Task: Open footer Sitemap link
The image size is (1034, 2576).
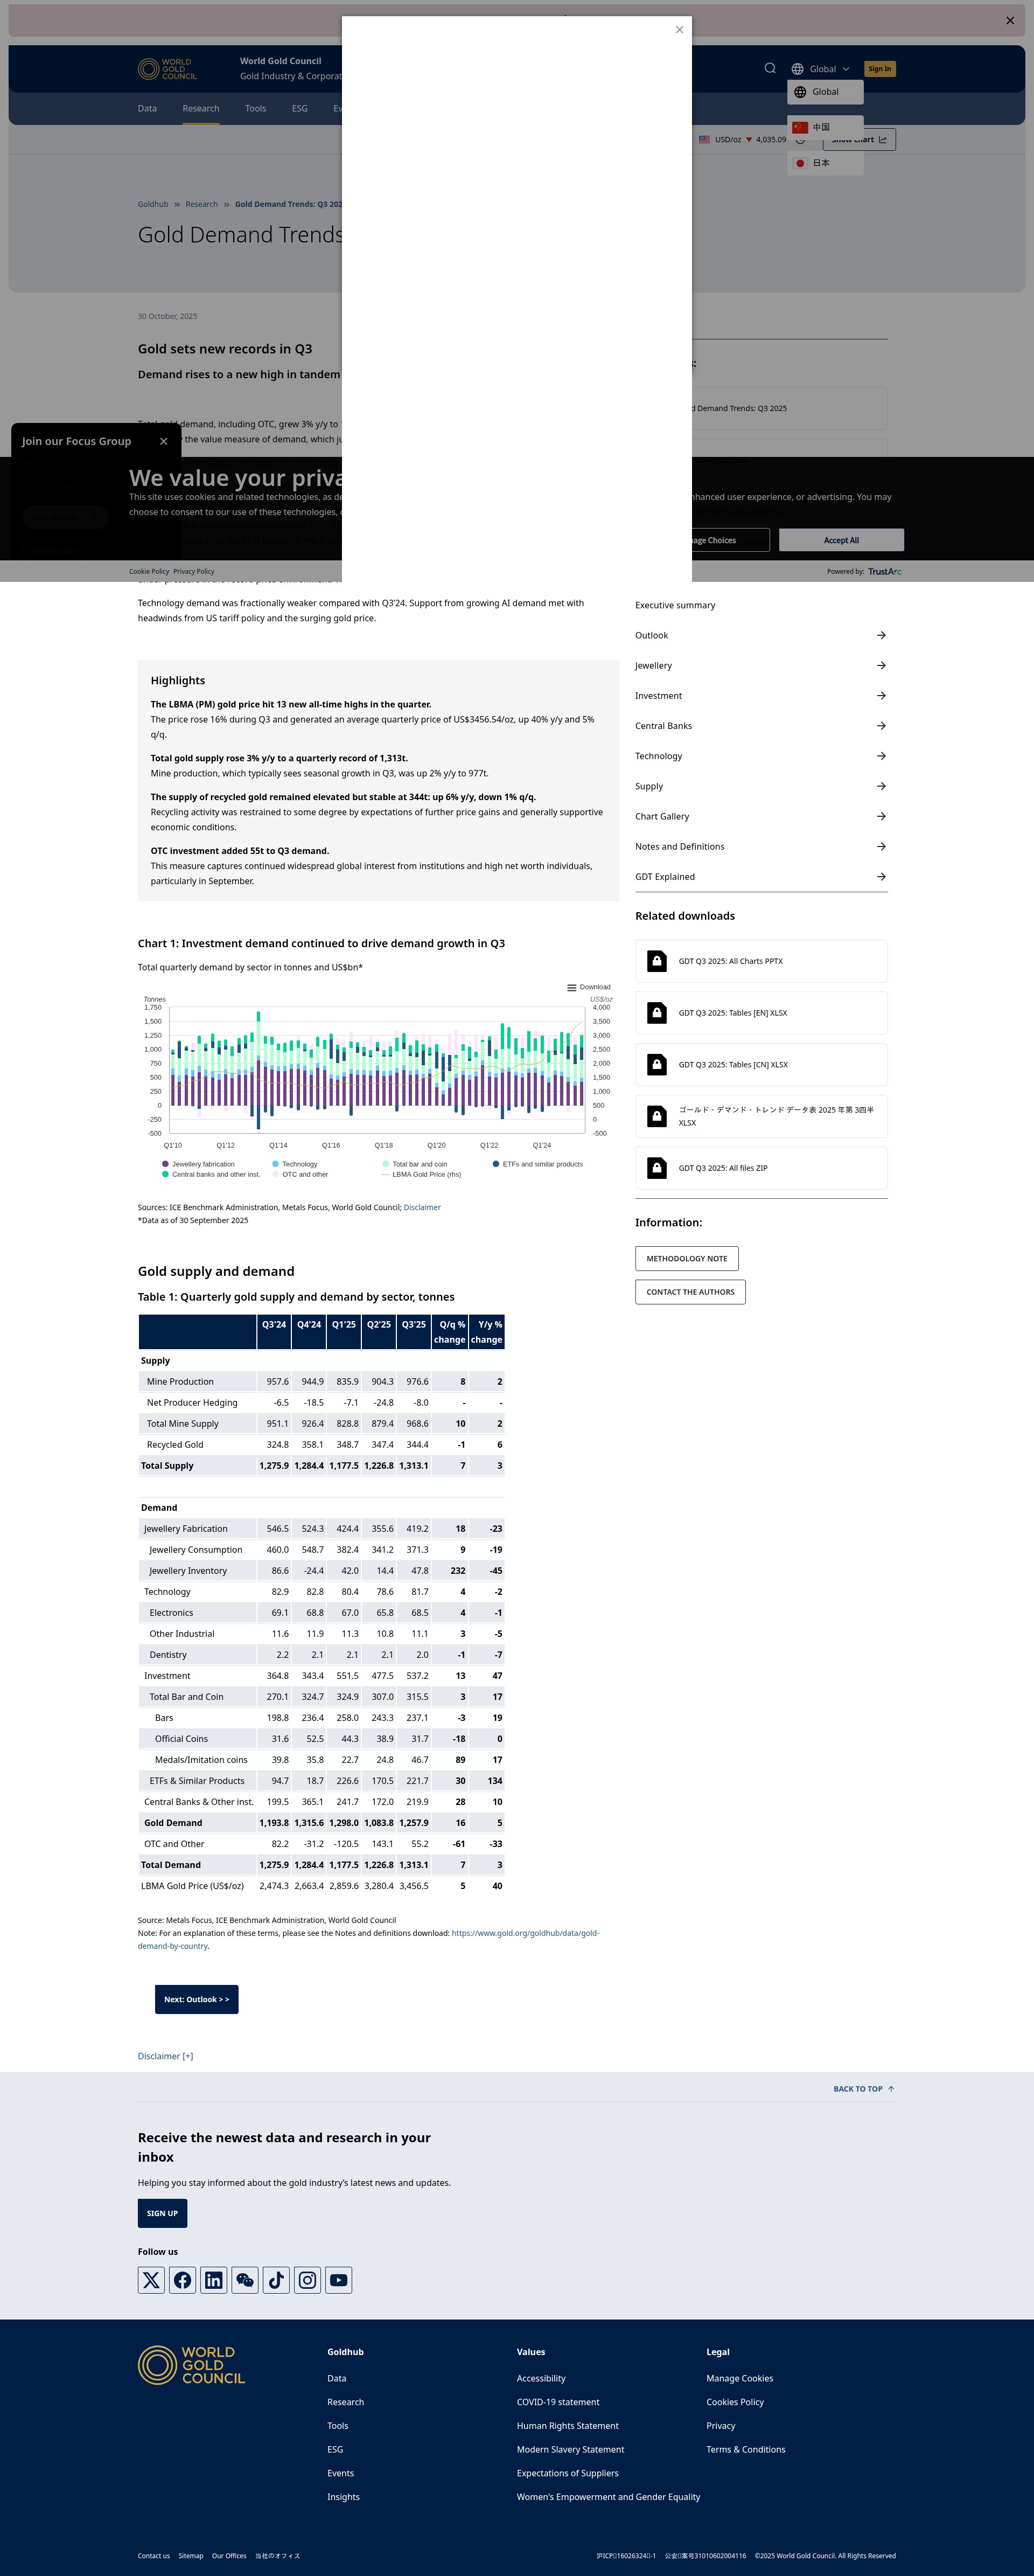Action: pyautogui.click(x=191, y=2556)
